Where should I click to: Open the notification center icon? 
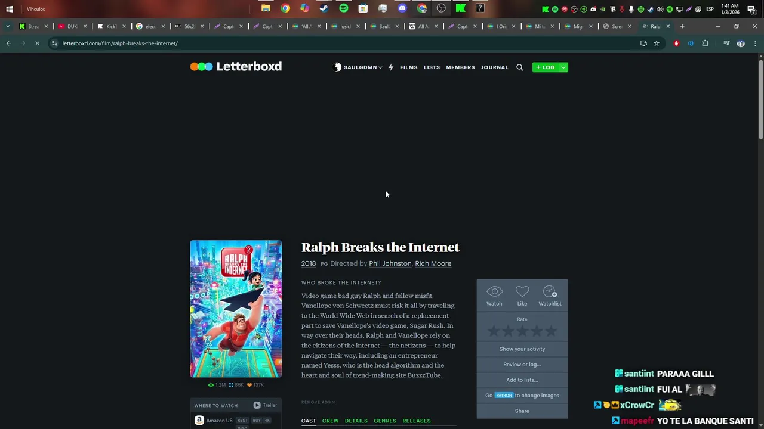751,9
